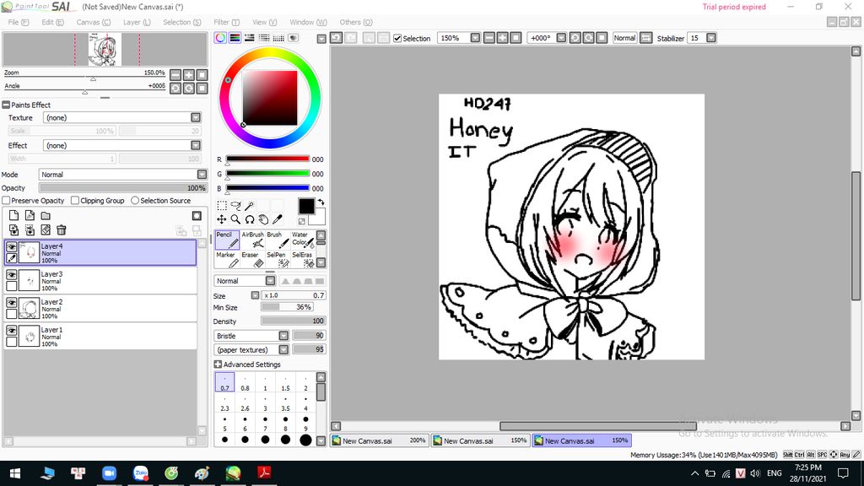Viewport: 864px width, 486px height.
Task: Hide Layer2 using its eye icon
Action: pyautogui.click(x=12, y=303)
